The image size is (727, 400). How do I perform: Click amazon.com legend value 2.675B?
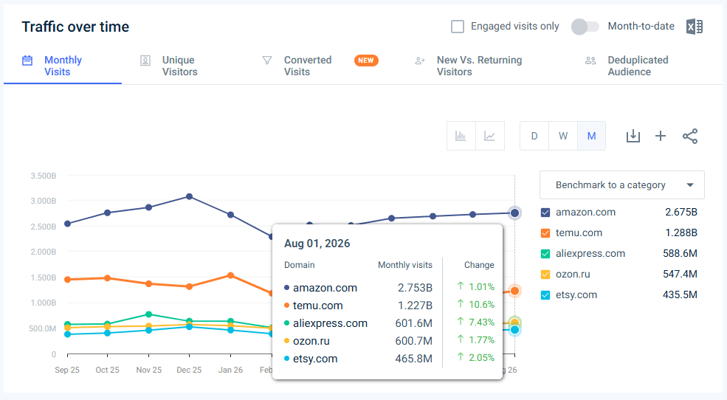coord(681,213)
